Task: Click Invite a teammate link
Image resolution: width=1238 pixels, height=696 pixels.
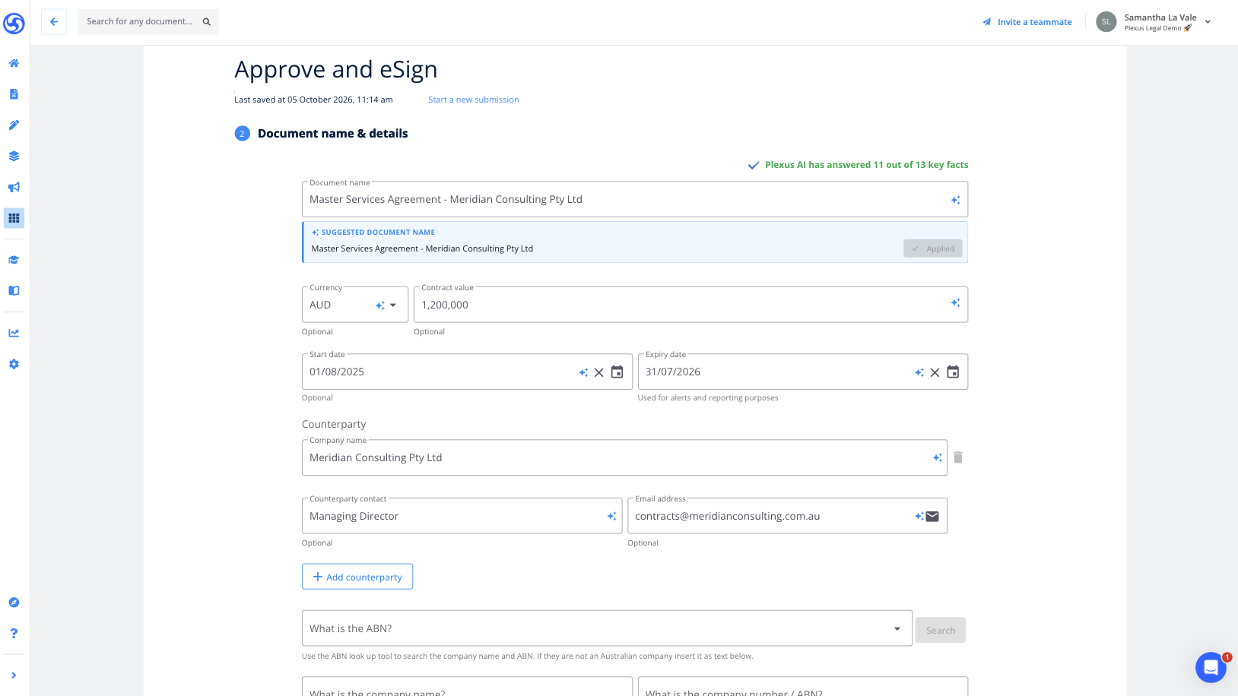Action: pos(1027,22)
